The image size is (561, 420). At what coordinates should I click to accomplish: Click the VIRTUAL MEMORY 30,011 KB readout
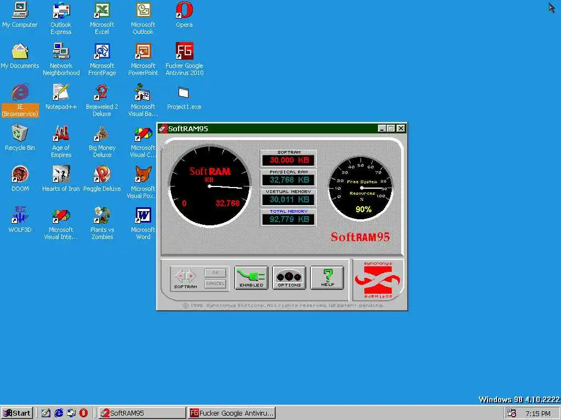pos(288,199)
